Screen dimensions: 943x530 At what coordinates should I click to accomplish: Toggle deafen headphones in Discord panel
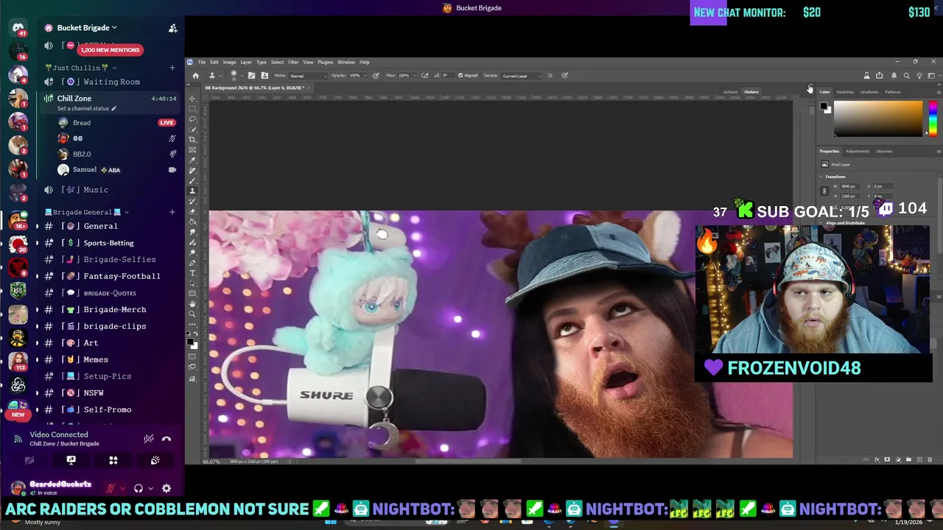pyautogui.click(x=139, y=488)
